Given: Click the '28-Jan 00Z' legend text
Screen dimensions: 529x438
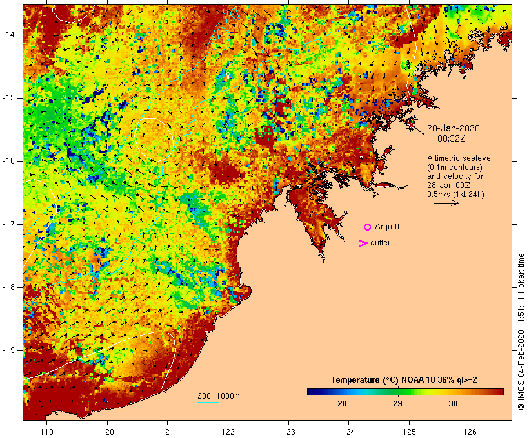Looking at the screenshot, I should tap(448, 186).
